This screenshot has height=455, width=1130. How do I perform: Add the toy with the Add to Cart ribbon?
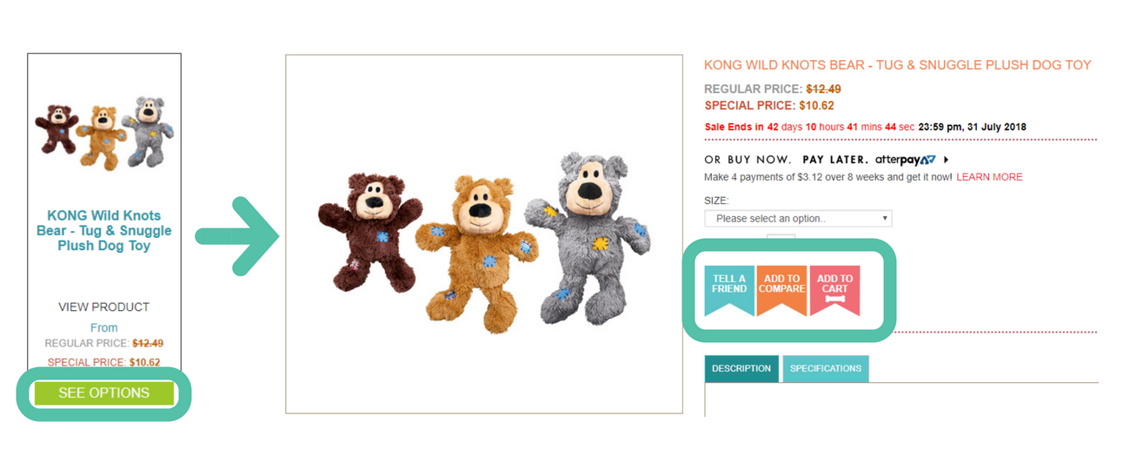click(834, 289)
